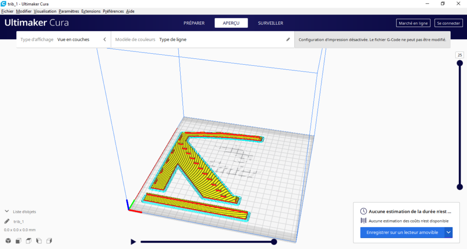This screenshot has width=467, height=249.
Task: Switch to front view cube icon
Action: 18,241
